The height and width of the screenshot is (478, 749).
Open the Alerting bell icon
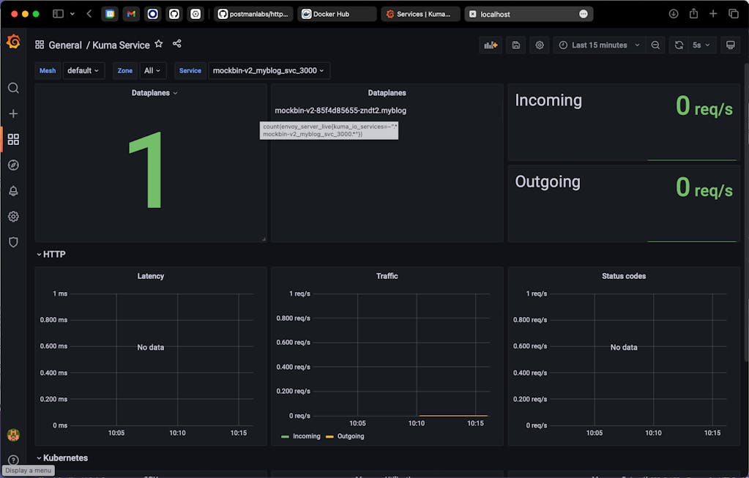click(x=13, y=191)
